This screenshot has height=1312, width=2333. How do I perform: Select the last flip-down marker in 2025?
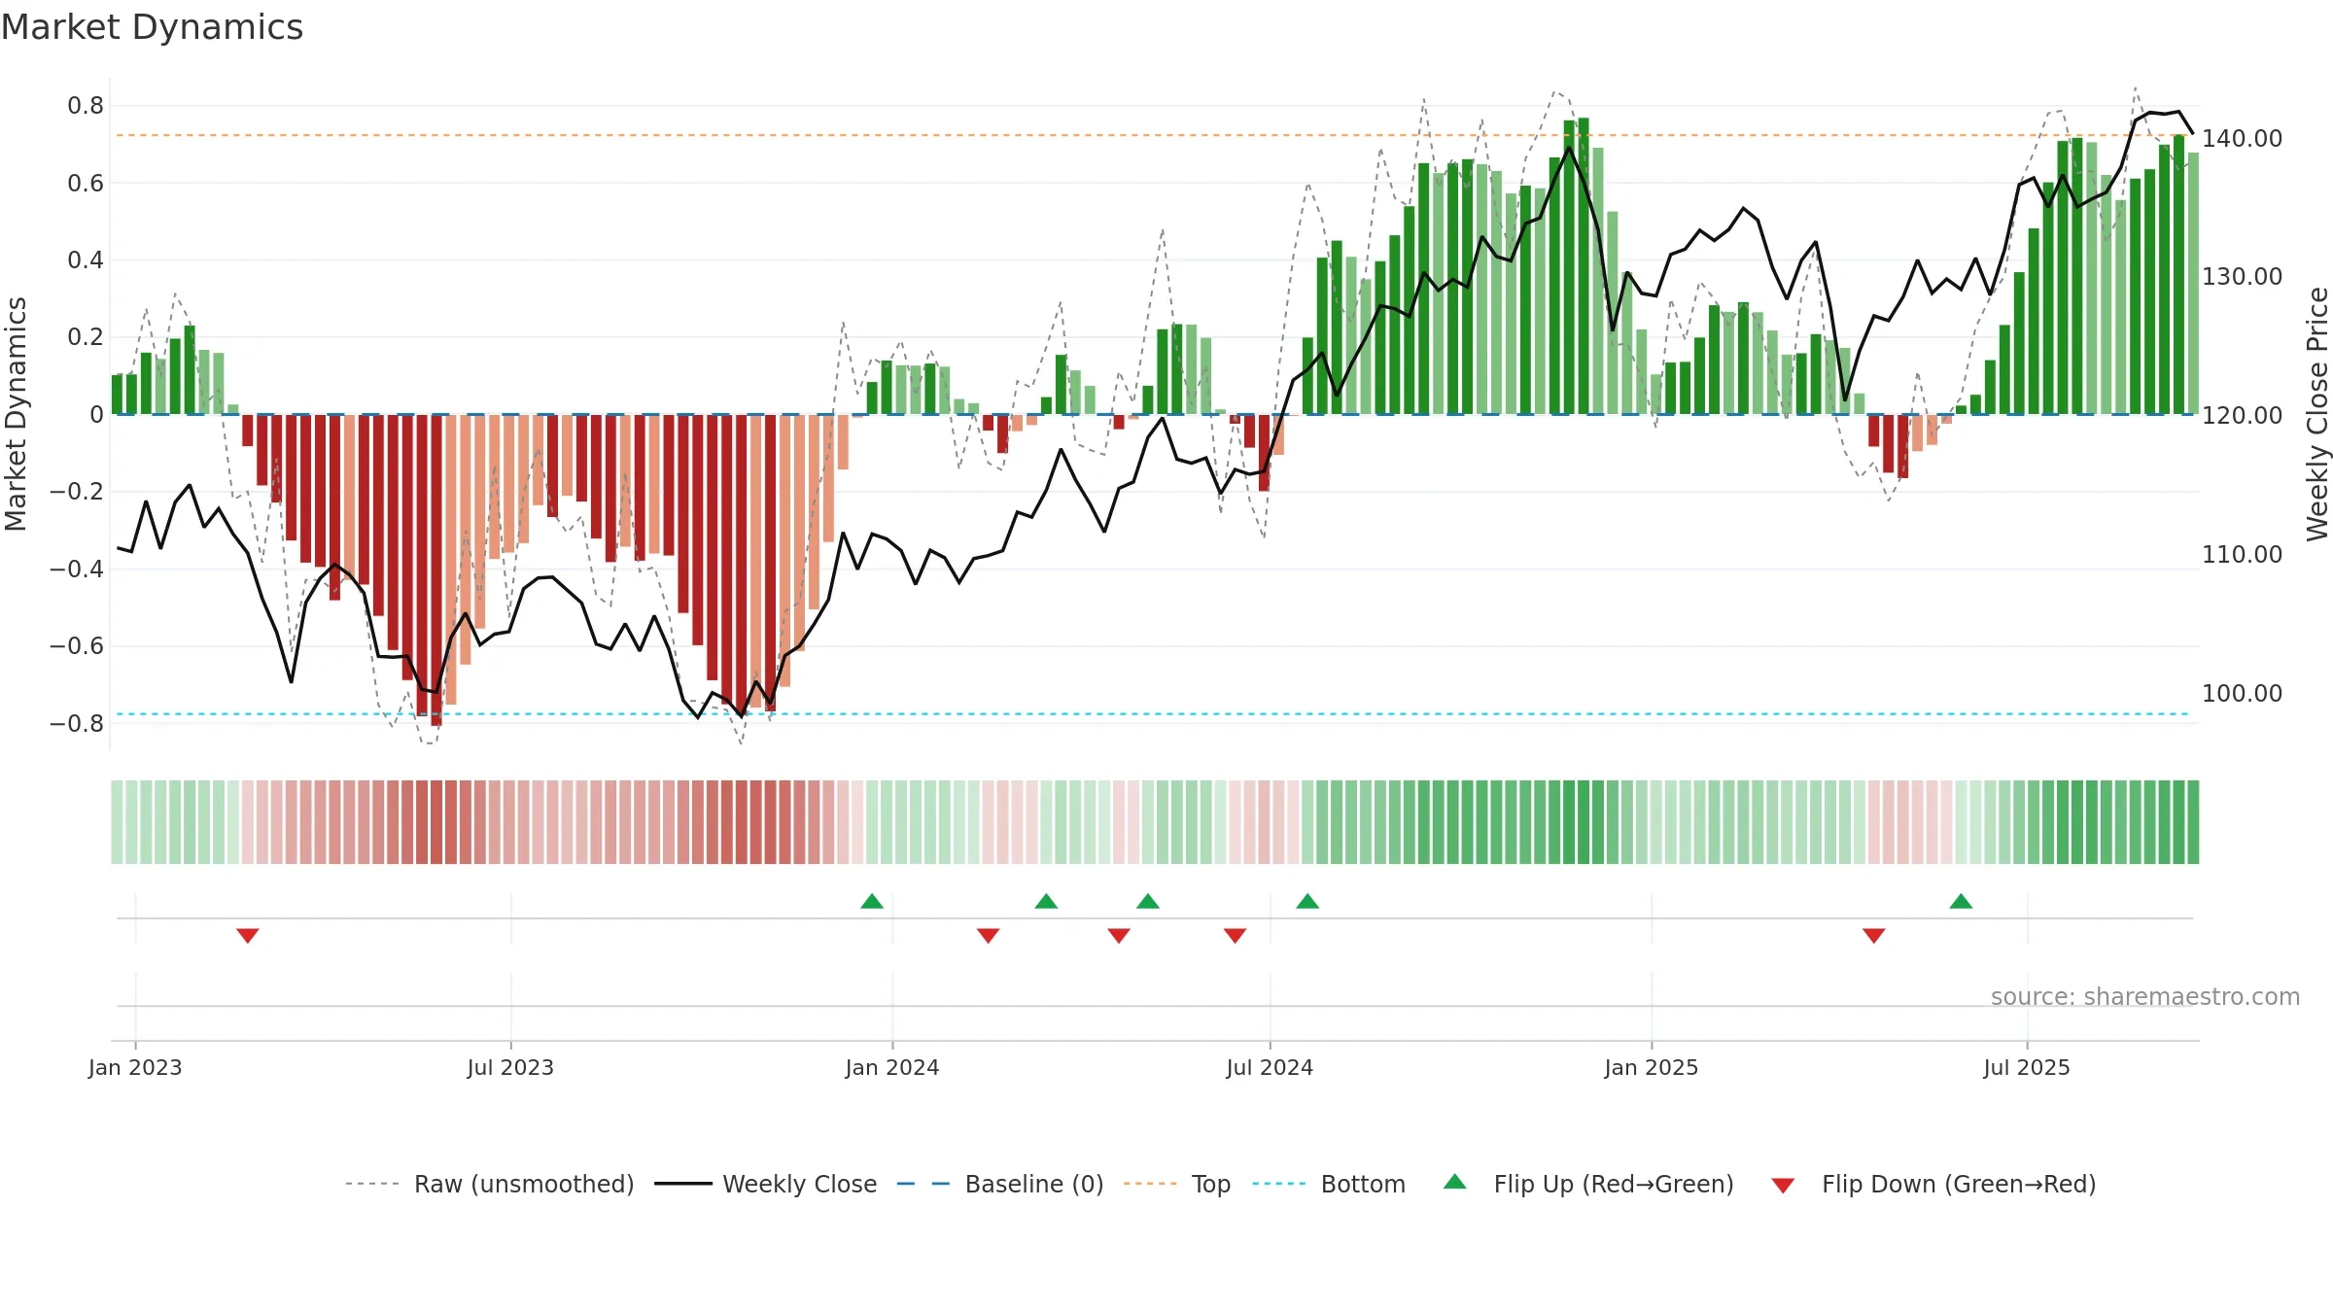pyautogui.click(x=1874, y=935)
